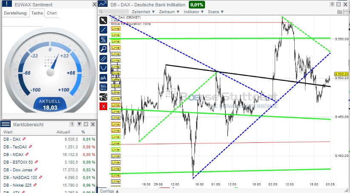Open the Indikator dropdown
350x193 pixels.
pyautogui.click(x=193, y=12)
